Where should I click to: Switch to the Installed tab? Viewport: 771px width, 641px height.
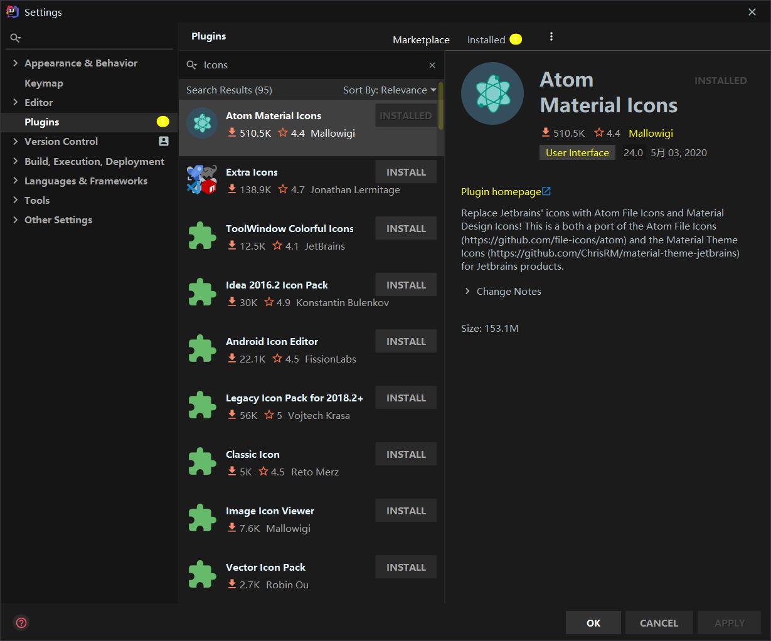click(486, 40)
